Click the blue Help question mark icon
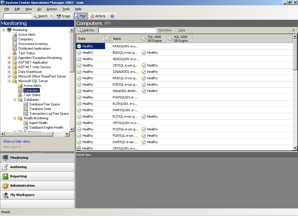 (112, 16)
